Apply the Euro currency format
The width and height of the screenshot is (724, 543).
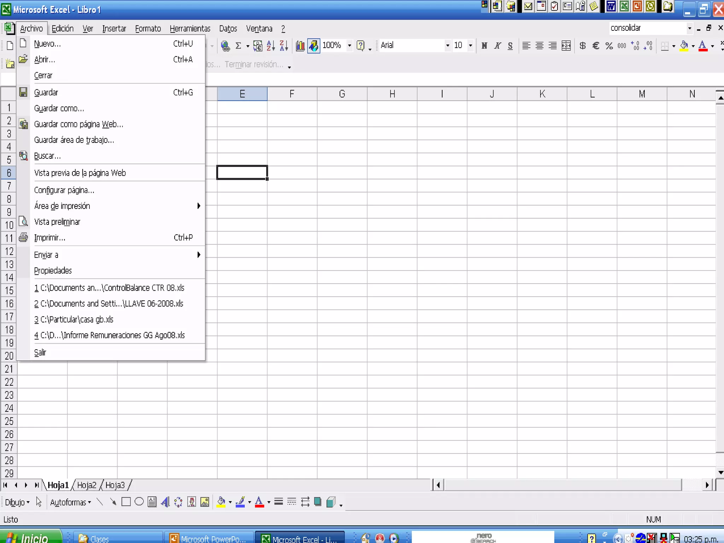click(x=596, y=46)
